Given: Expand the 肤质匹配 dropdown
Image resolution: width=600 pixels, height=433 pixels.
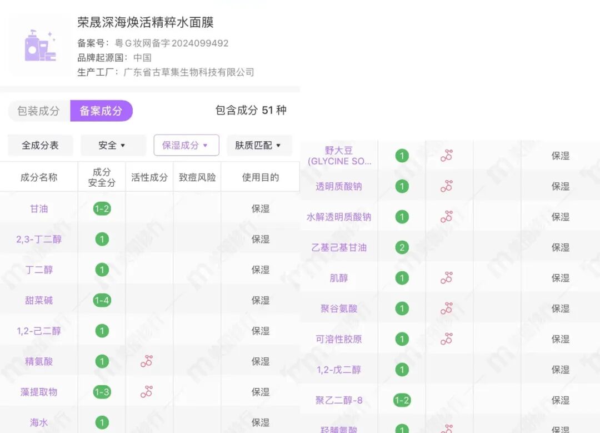Looking at the screenshot, I should (x=259, y=145).
